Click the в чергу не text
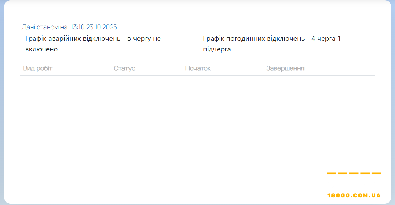The height and width of the screenshot is (205, 395). tap(144, 39)
